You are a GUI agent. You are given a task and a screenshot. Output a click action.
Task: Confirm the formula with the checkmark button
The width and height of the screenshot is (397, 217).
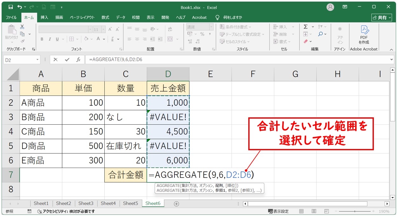click(x=67, y=59)
